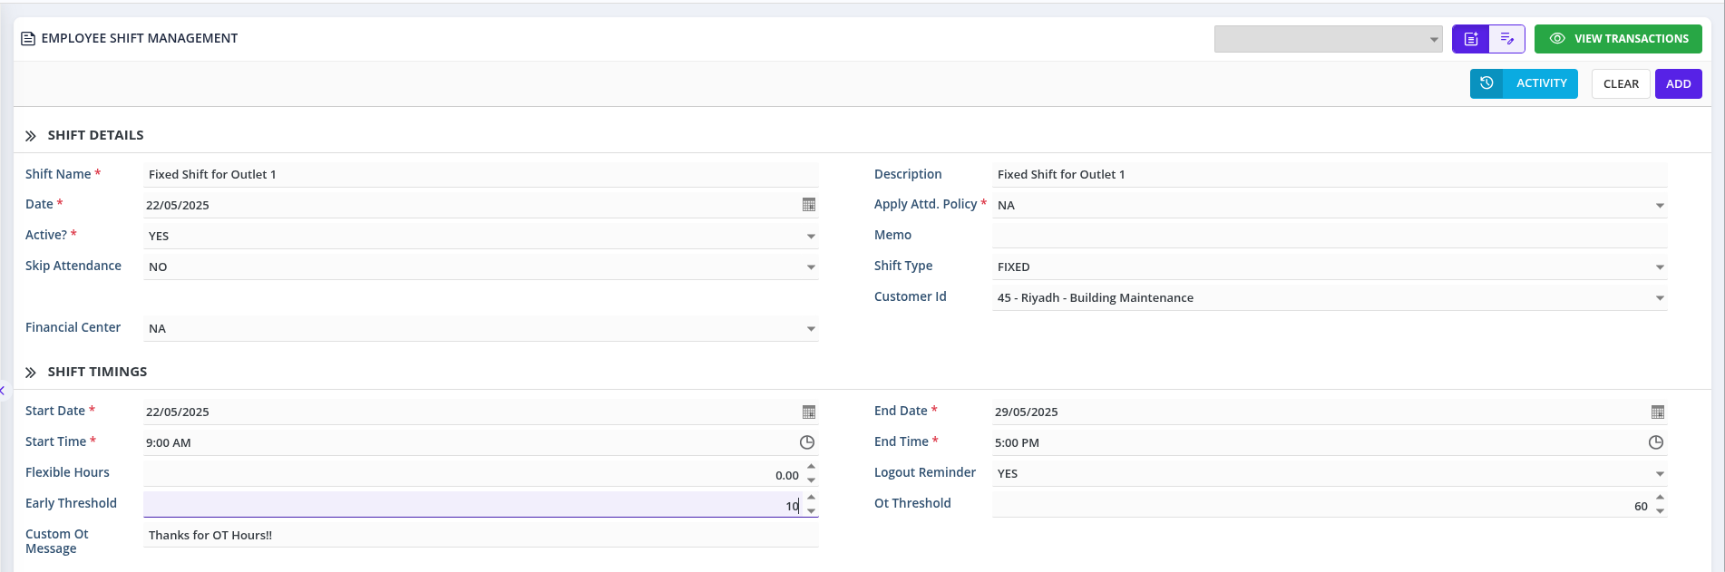The height and width of the screenshot is (572, 1725).
Task: Click the new entry form icon button
Action: [1470, 39]
